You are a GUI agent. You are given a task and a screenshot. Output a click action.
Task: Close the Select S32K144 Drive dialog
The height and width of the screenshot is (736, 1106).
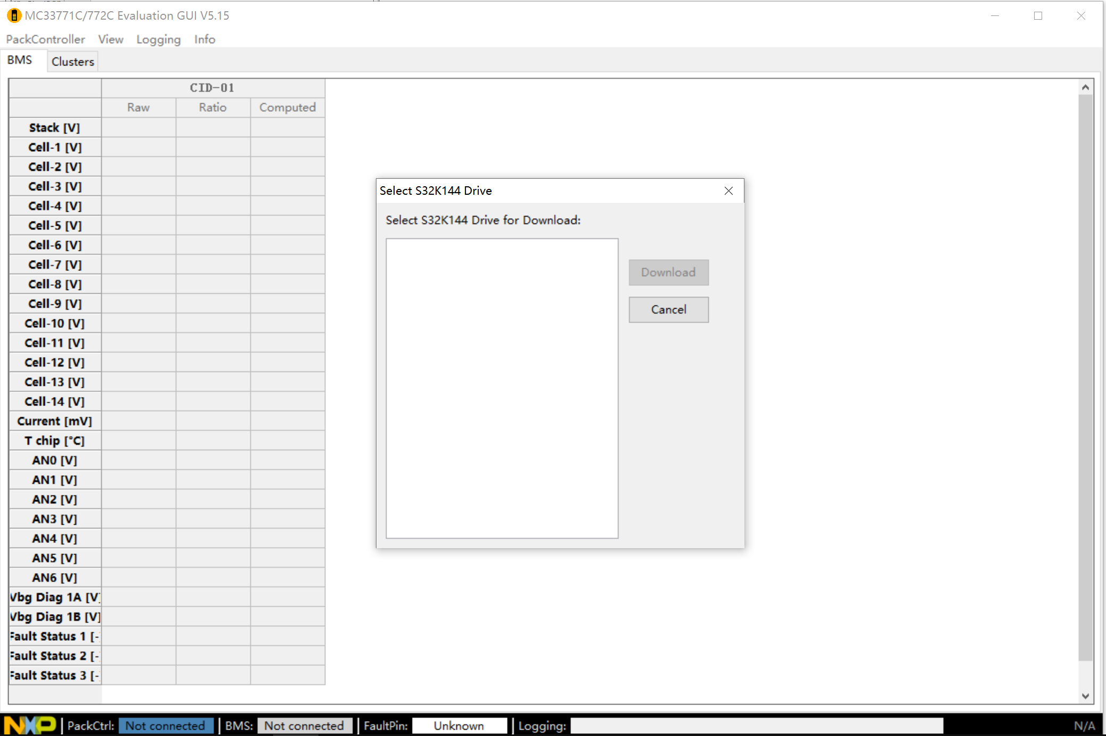[x=728, y=191]
